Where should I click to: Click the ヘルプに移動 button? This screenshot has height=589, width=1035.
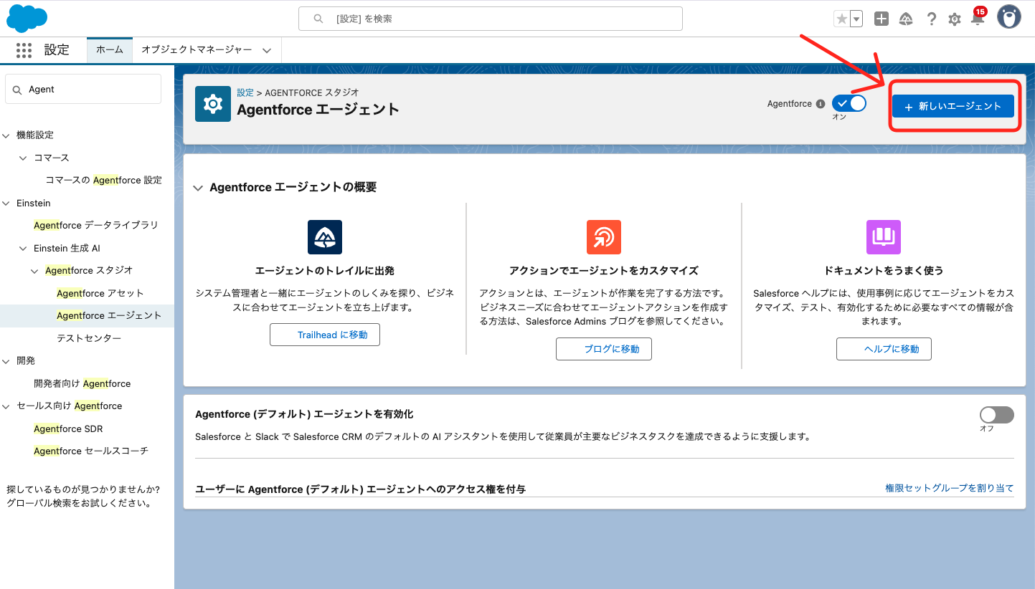884,349
